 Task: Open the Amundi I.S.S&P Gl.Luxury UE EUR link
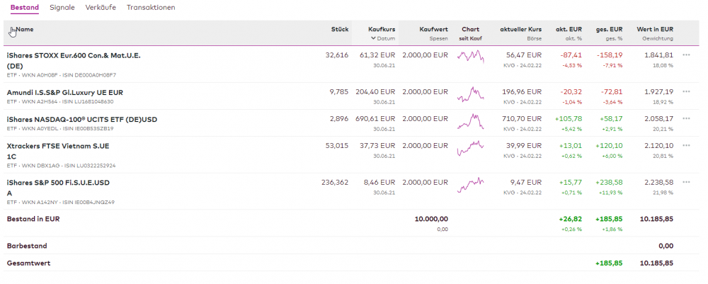(x=65, y=92)
